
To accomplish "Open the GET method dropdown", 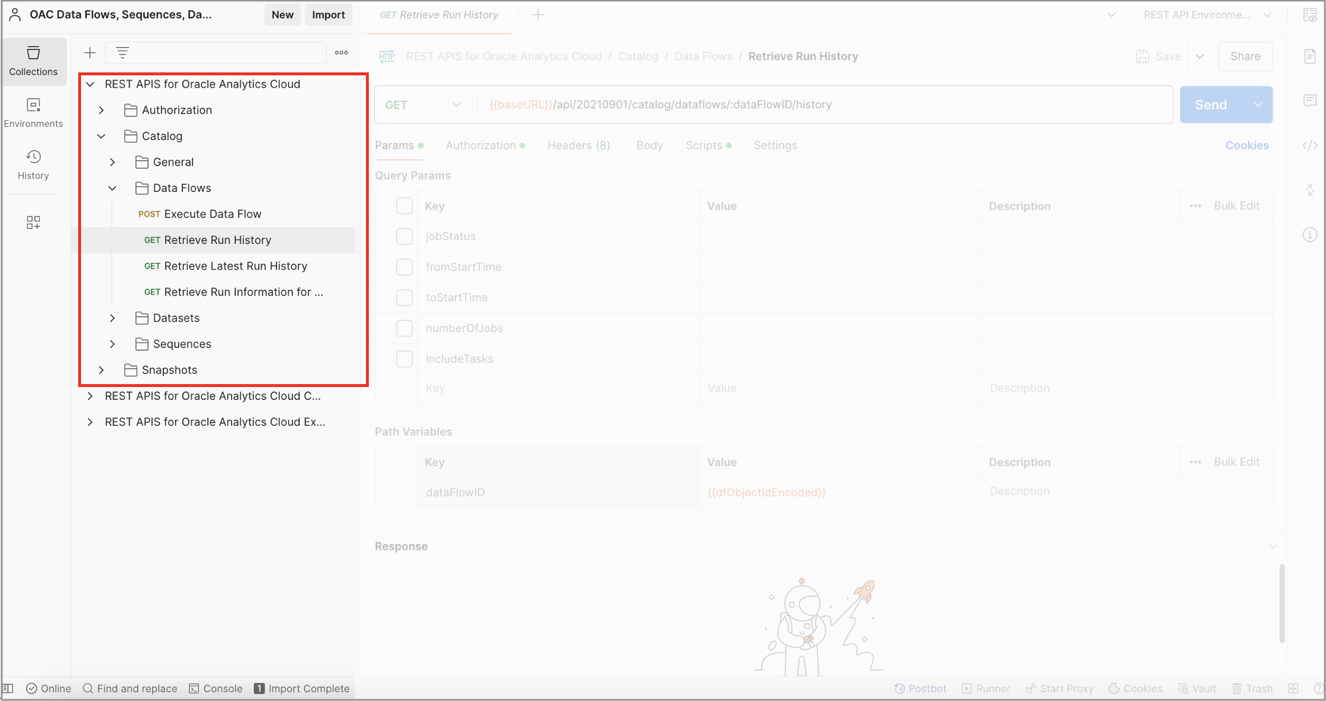I will tap(423, 105).
